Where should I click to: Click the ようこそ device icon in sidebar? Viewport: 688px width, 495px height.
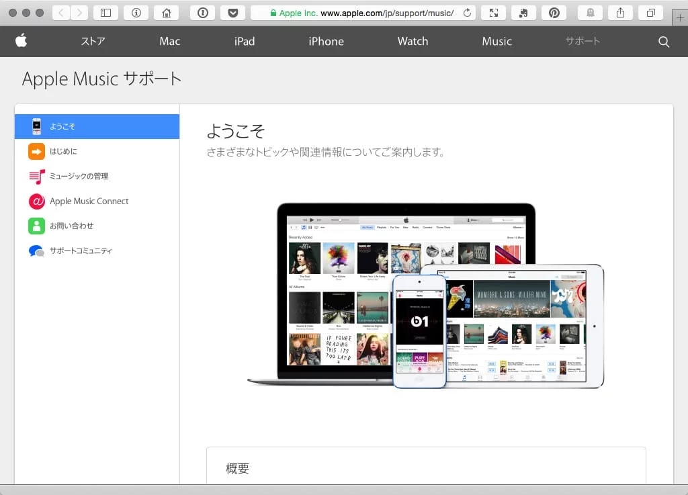click(37, 126)
